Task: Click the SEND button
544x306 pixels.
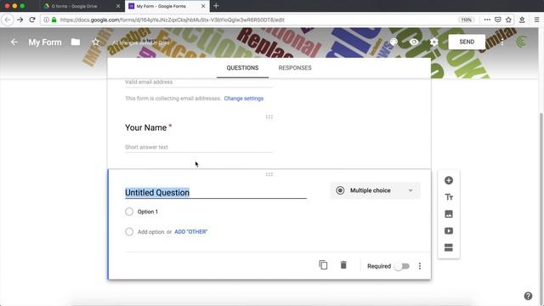Action: pos(467,42)
